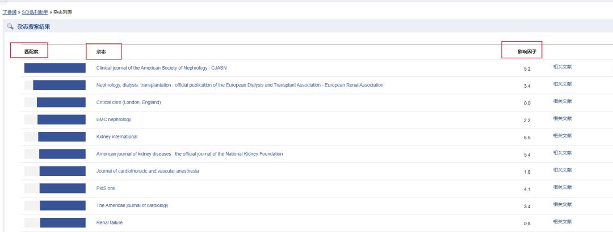Go to SCI选刊助手 breadcrumb link
Viewport: 613px width, 232px height.
[x=35, y=12]
